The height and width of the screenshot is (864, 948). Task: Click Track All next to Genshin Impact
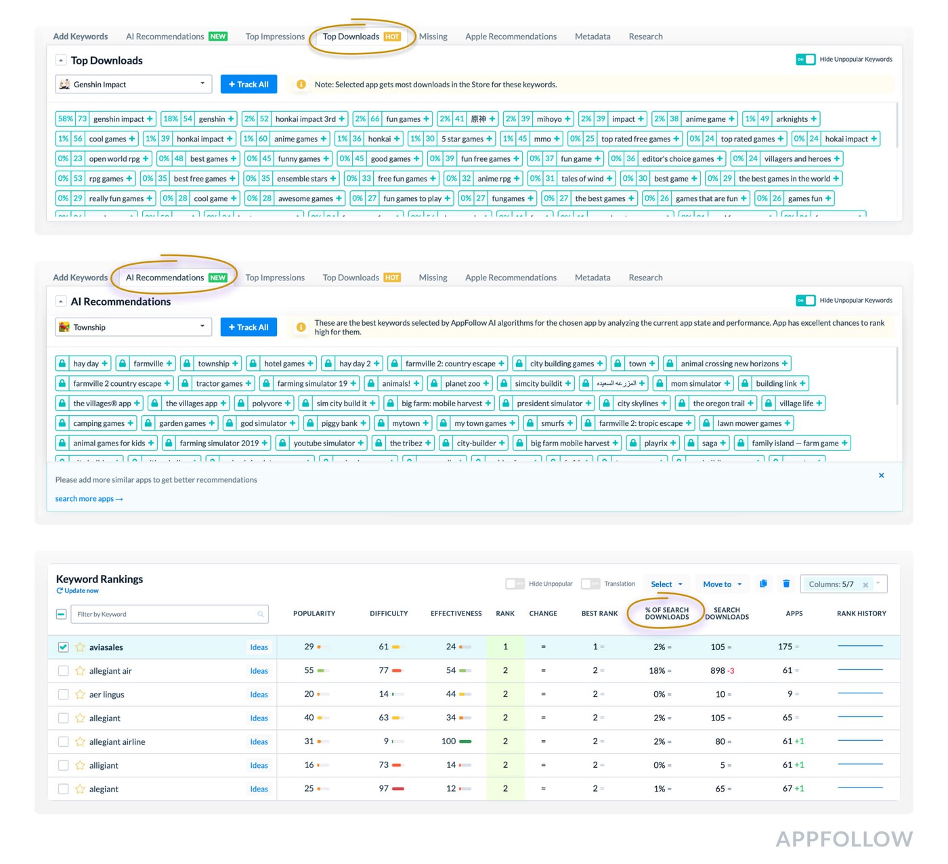point(249,85)
